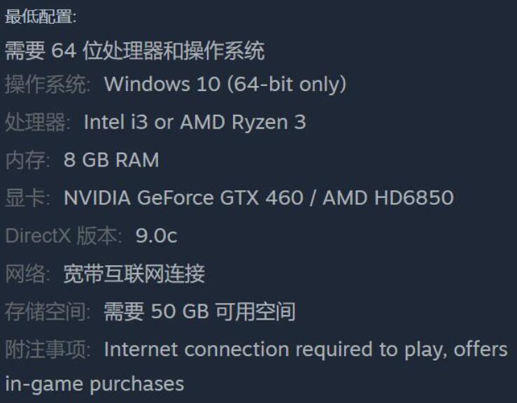Screen dimensions: 517x403
Task: Click the 最低配置 heading
Action: [40, 16]
